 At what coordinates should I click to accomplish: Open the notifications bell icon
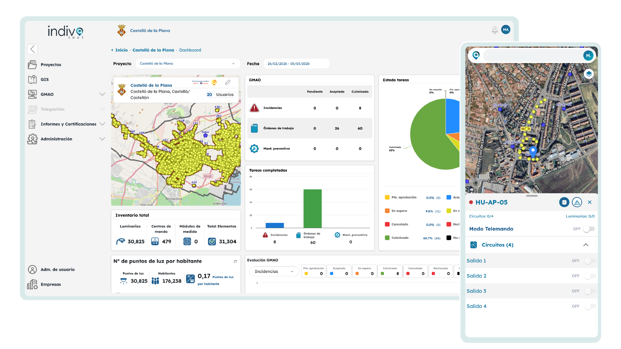point(495,30)
